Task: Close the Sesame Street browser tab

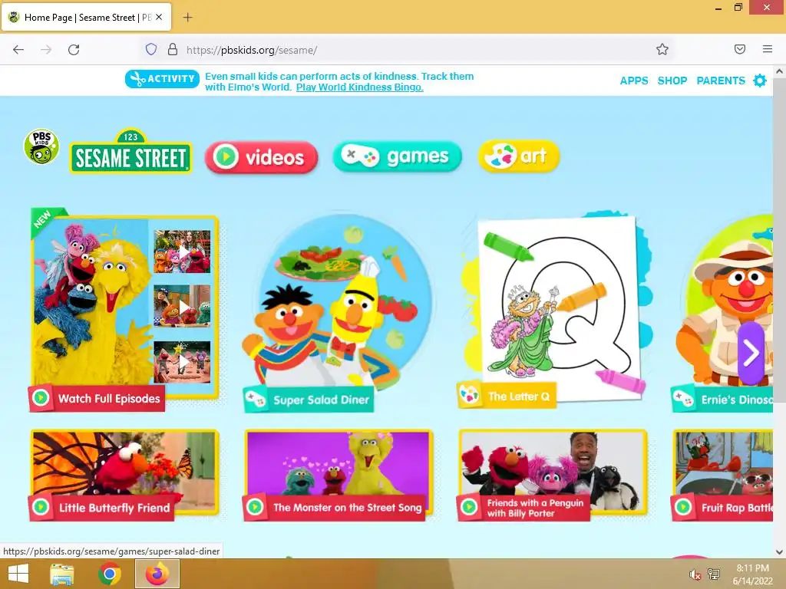Action: click(159, 17)
